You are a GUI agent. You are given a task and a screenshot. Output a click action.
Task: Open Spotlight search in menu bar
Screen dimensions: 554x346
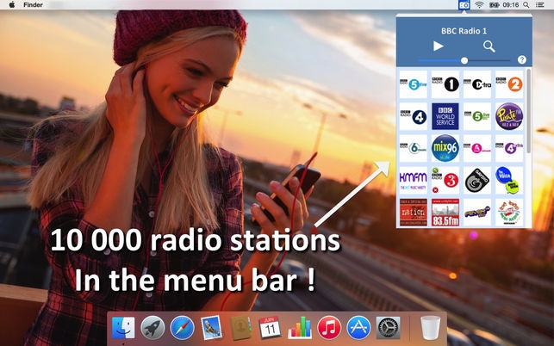(x=526, y=5)
